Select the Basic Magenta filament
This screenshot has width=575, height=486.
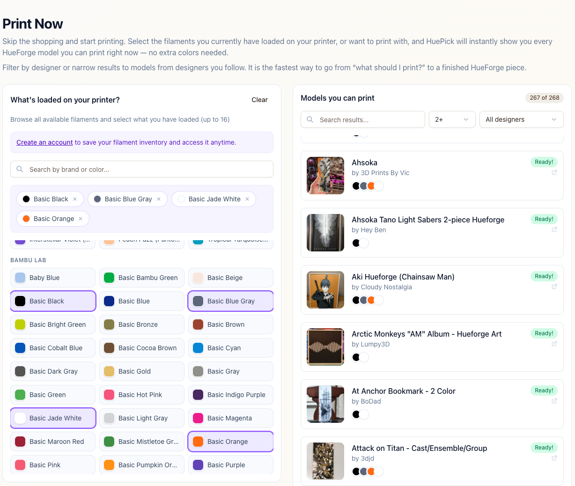click(x=231, y=418)
